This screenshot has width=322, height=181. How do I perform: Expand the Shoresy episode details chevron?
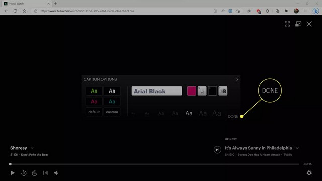tap(32, 148)
